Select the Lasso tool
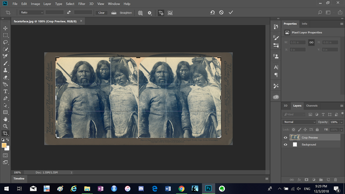 click(5, 42)
